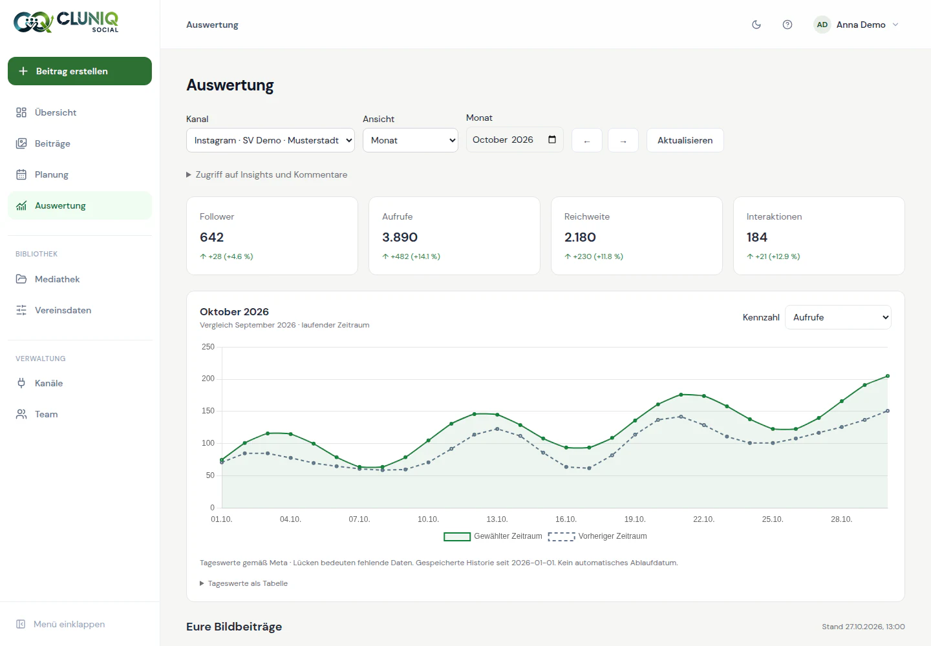
Task: Open help via the question mark icon
Action: tap(787, 25)
